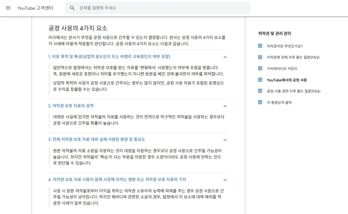Click the article icon beside '저작권이란 무엇인가요?'
The height and width of the screenshot is (214, 348).
pyautogui.click(x=260, y=46)
